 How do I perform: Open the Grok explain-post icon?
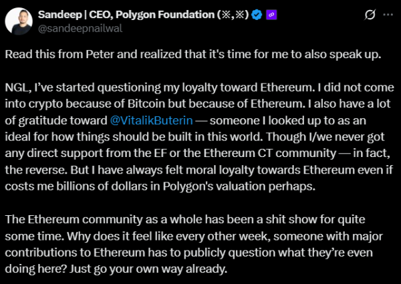point(370,15)
